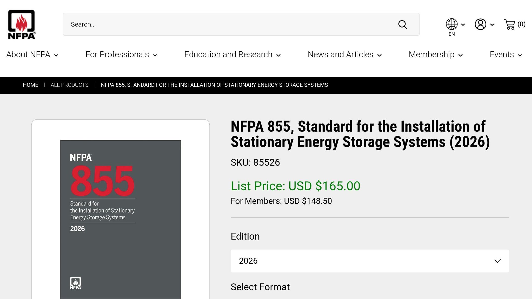The height and width of the screenshot is (299, 532).
Task: Click the cart count (0) text
Action: [521, 24]
